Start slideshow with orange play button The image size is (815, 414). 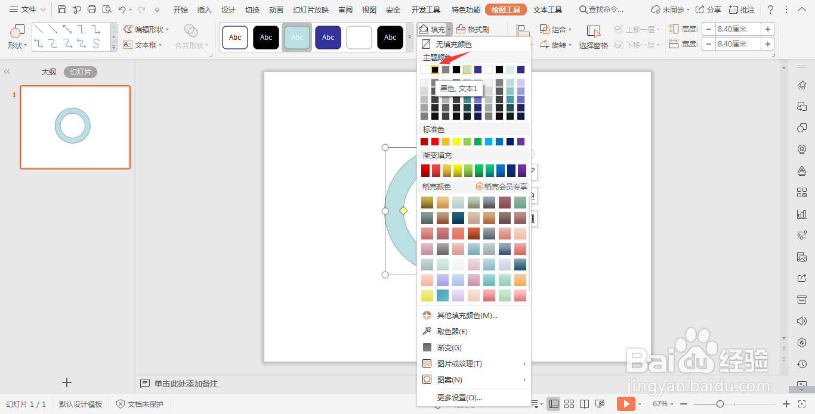[625, 404]
